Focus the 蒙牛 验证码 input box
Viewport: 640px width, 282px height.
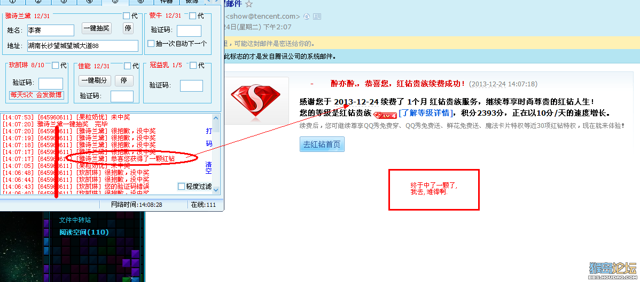pos(189,30)
